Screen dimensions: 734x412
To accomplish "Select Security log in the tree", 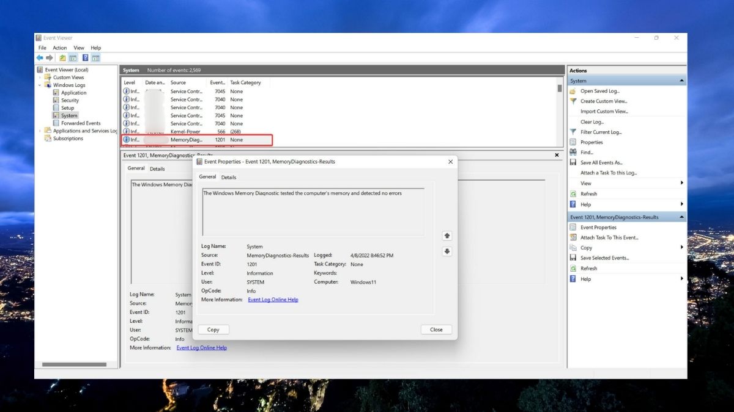I will tap(70, 100).
